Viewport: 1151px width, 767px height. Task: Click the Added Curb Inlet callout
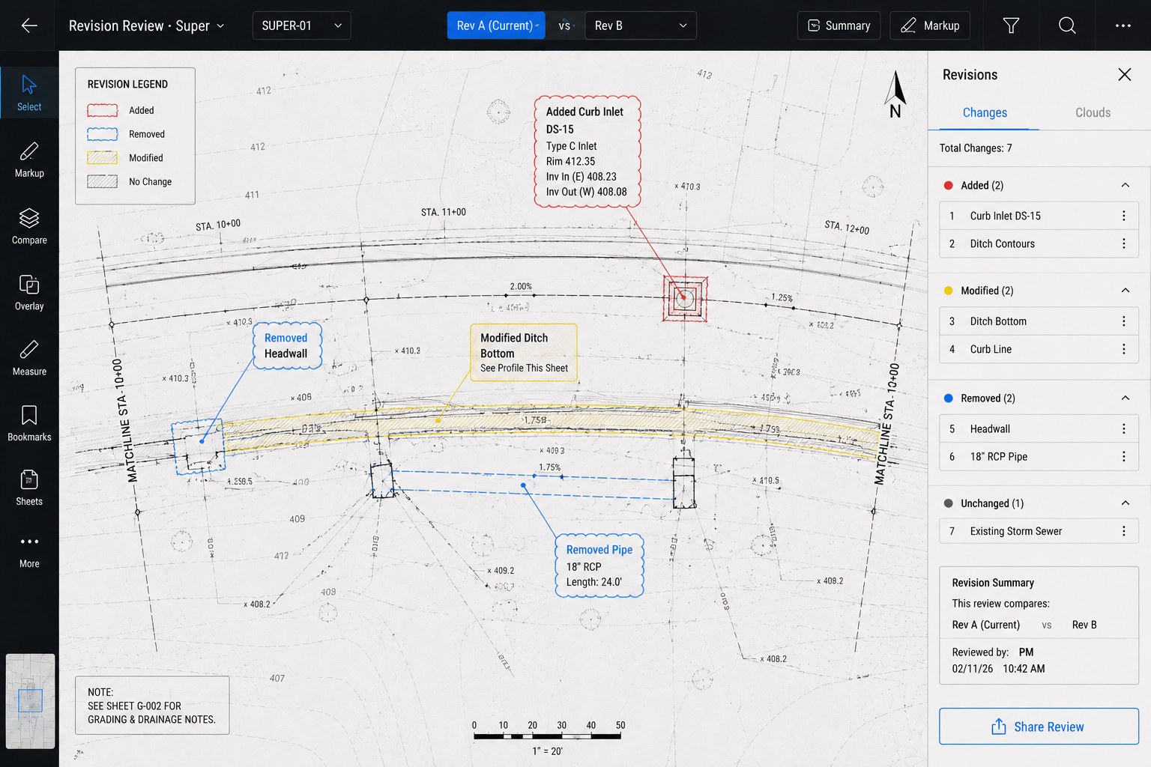click(x=587, y=151)
